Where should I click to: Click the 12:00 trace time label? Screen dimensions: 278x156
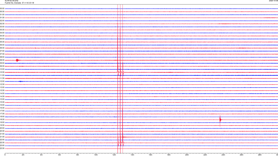(x=2, y=81)
